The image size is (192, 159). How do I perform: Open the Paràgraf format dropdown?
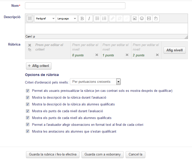tap(45, 19)
